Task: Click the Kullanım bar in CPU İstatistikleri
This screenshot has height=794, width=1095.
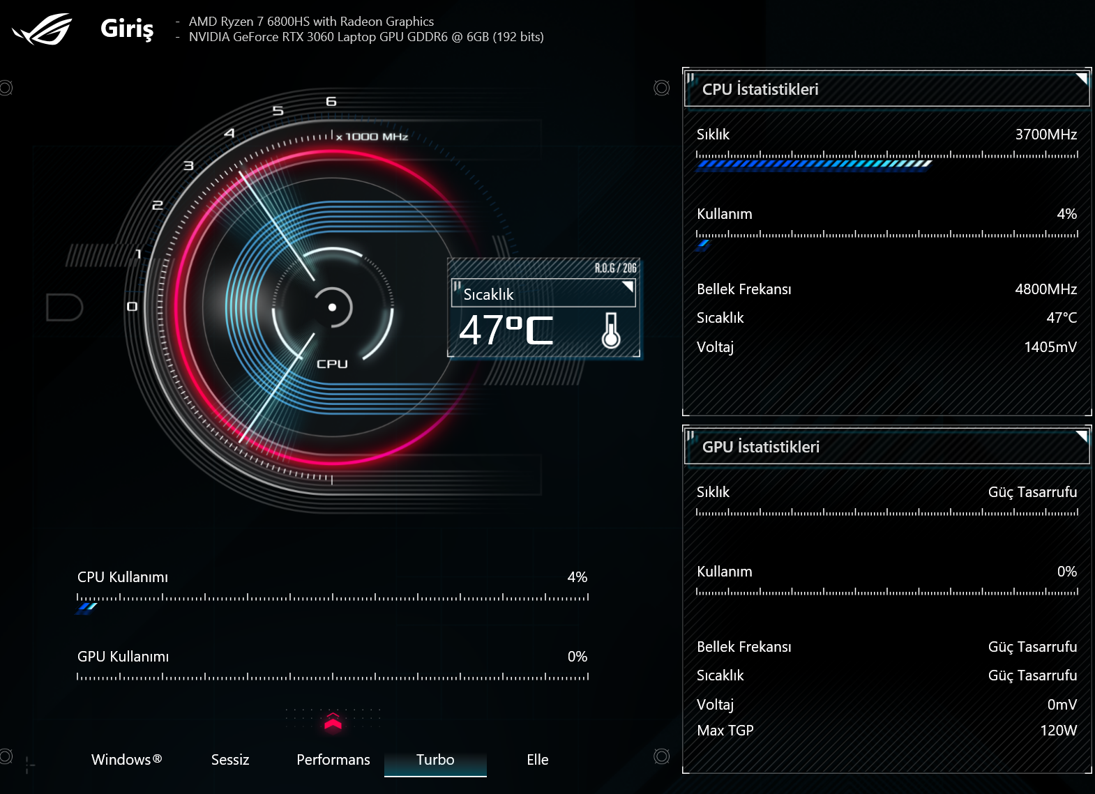Action: click(887, 239)
